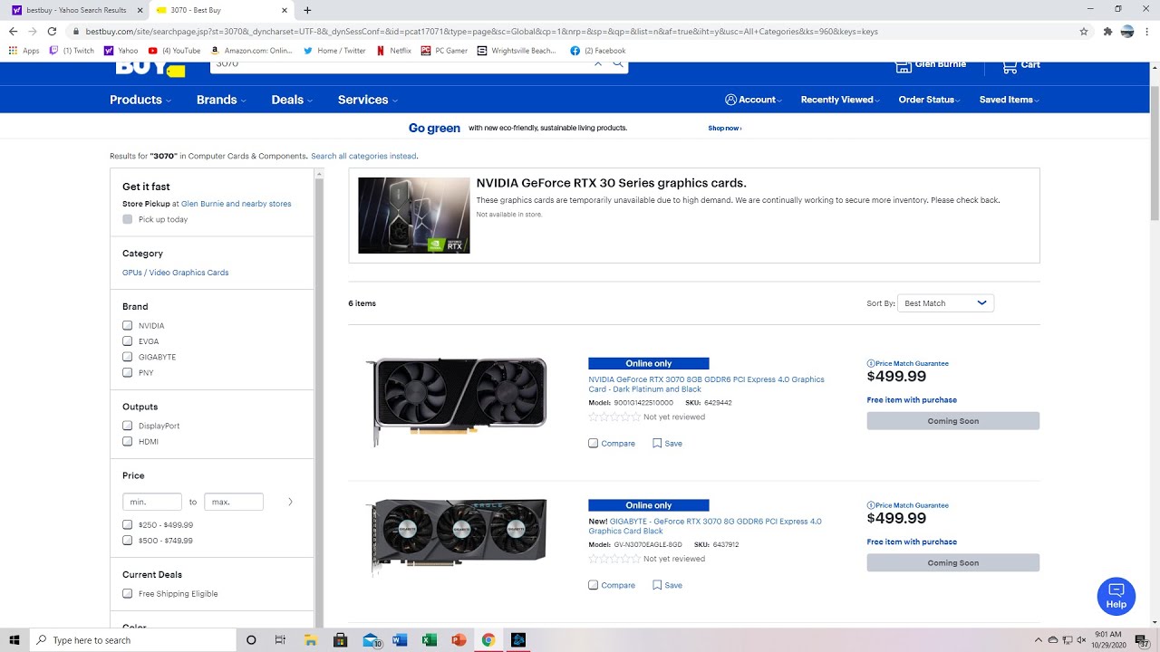Open the YouTube bookmark

pos(174,51)
